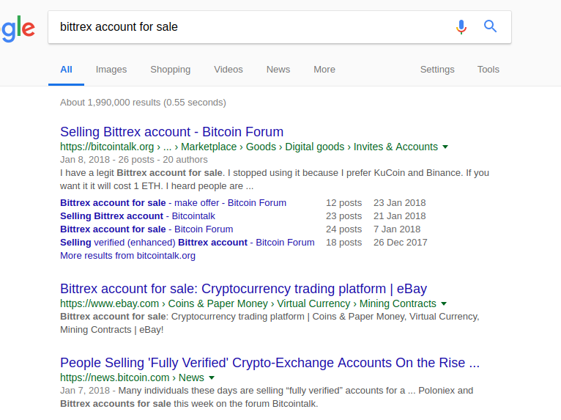The width and height of the screenshot is (561, 420).
Task: Click the blue magnifier search icon
Action: click(490, 26)
